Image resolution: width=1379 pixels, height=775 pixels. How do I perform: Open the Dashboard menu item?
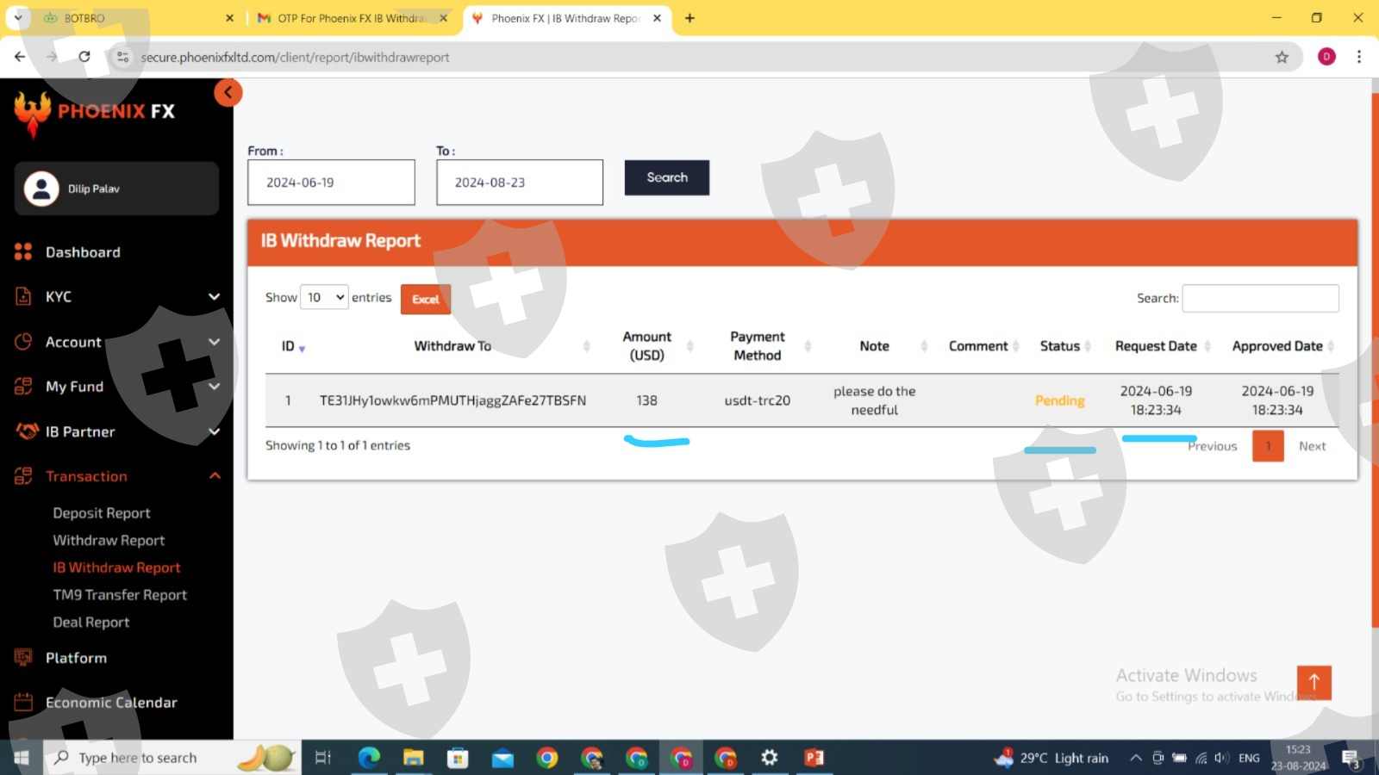[83, 252]
